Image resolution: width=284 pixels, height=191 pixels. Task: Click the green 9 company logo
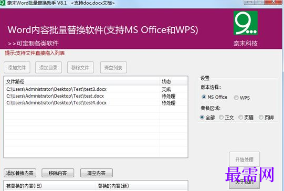coord(246,23)
